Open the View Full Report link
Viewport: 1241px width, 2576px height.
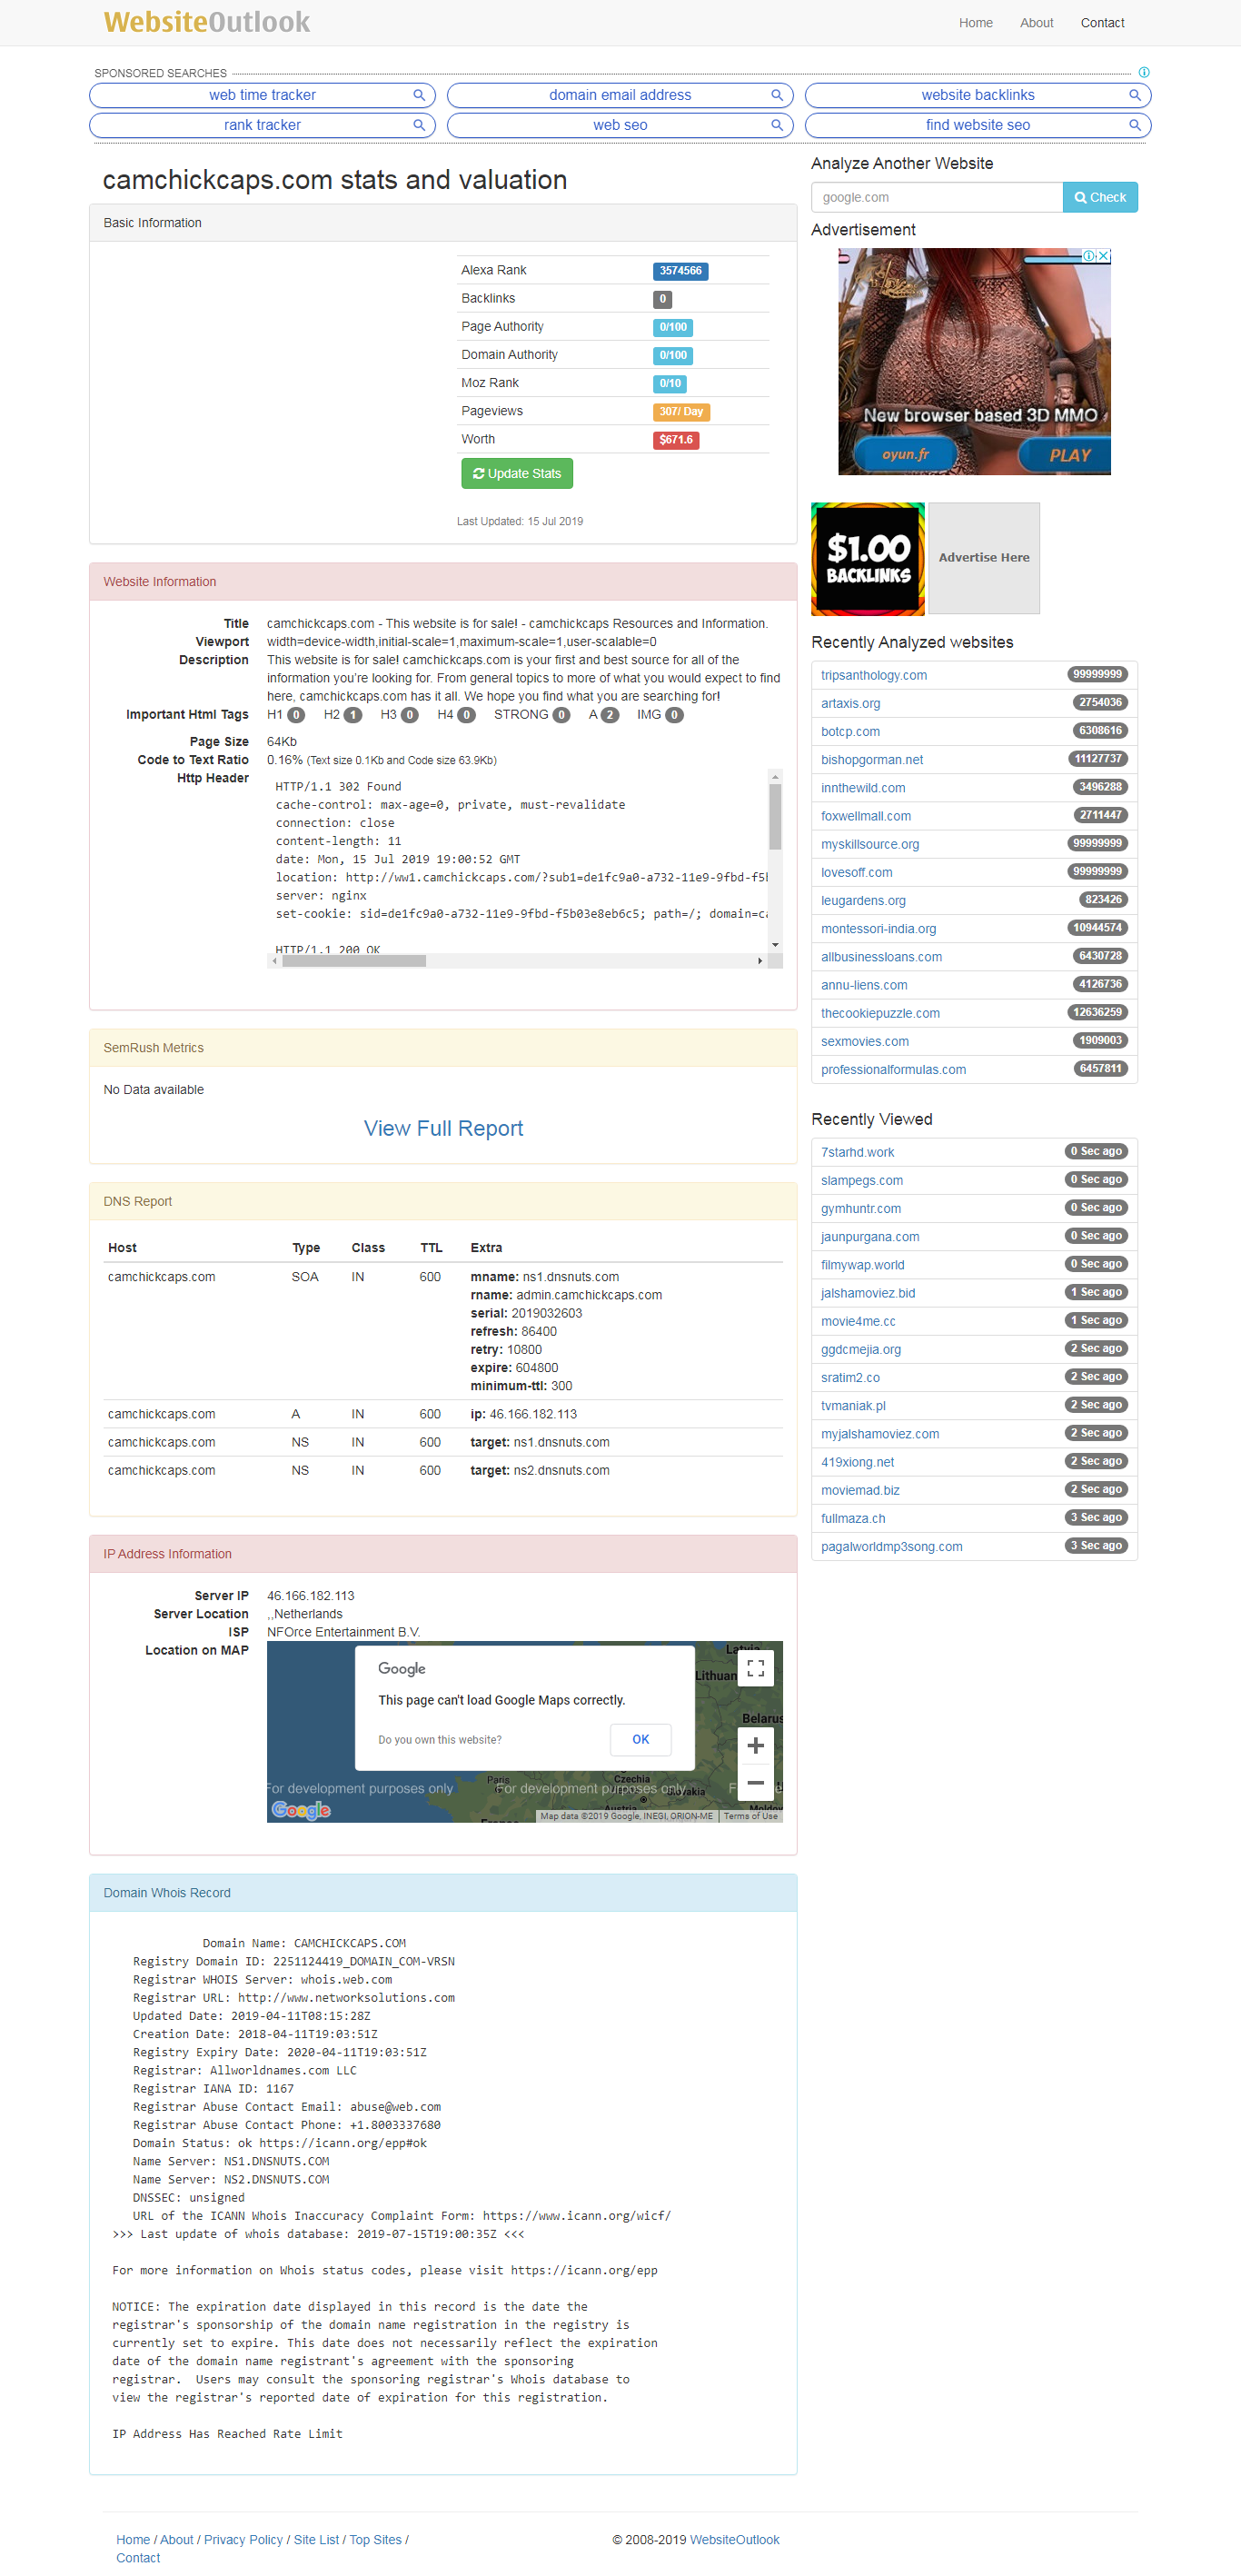443,1128
